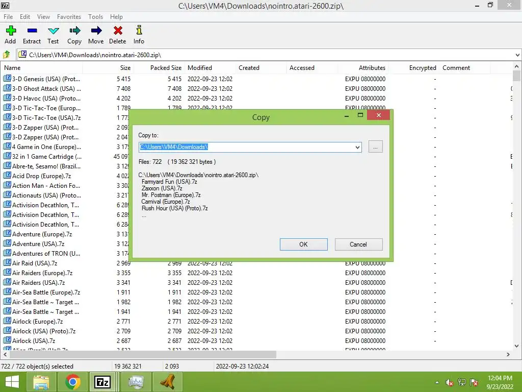522x392 pixels.
Task: Click the network tray icon
Action: 462,382
